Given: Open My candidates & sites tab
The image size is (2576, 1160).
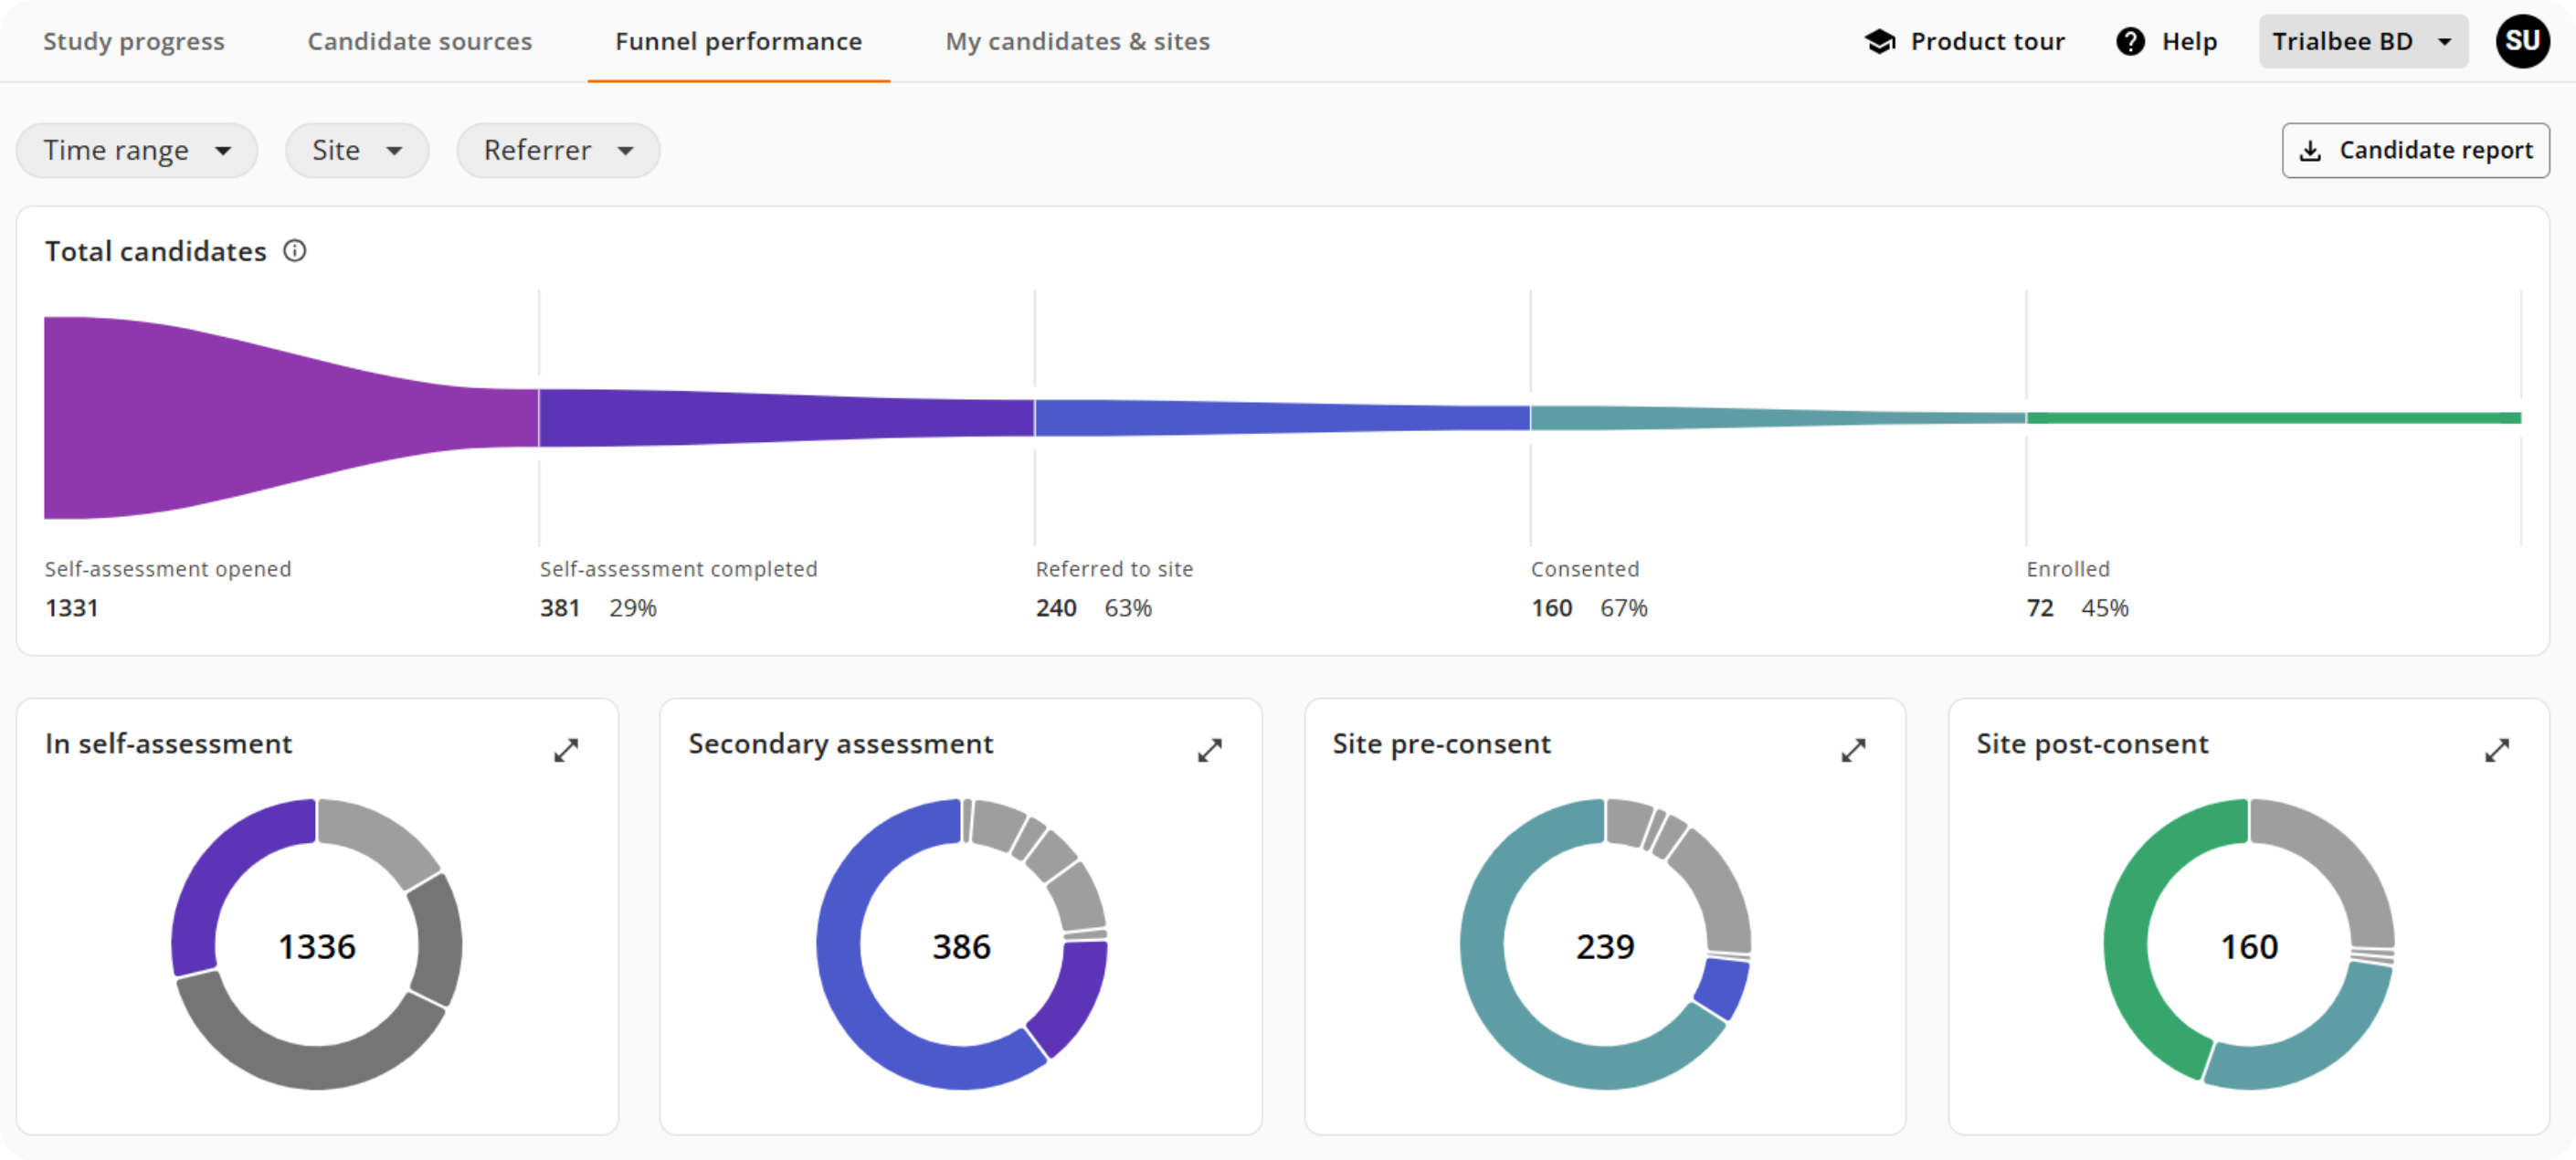Looking at the screenshot, I should [x=1077, y=41].
